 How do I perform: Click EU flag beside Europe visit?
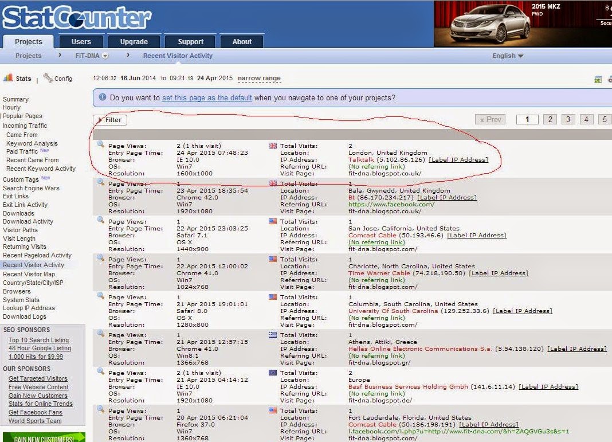pyautogui.click(x=273, y=373)
